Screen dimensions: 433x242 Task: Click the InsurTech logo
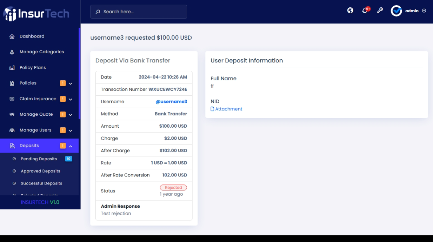click(36, 14)
